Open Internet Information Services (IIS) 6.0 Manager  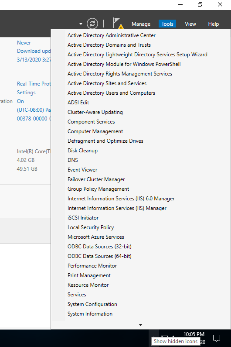pyautogui.click(x=121, y=199)
